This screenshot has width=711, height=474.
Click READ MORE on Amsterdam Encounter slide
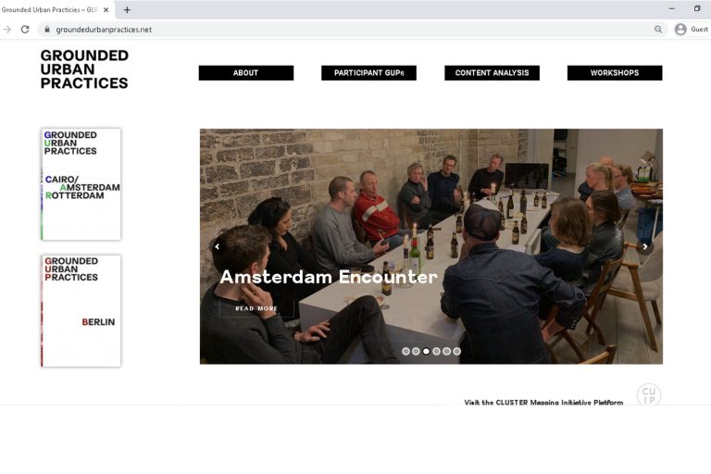click(x=256, y=308)
